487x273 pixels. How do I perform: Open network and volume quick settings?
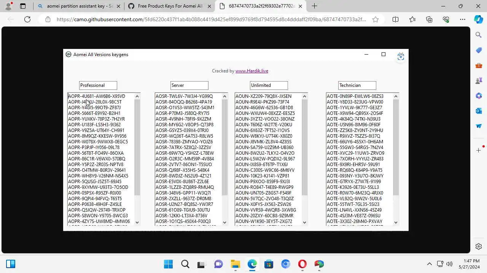[445, 264]
